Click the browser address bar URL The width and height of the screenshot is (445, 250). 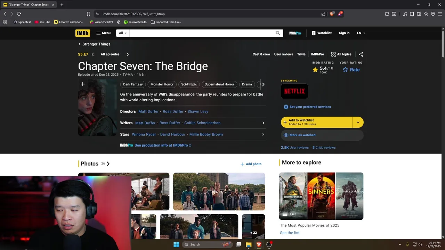point(133,14)
